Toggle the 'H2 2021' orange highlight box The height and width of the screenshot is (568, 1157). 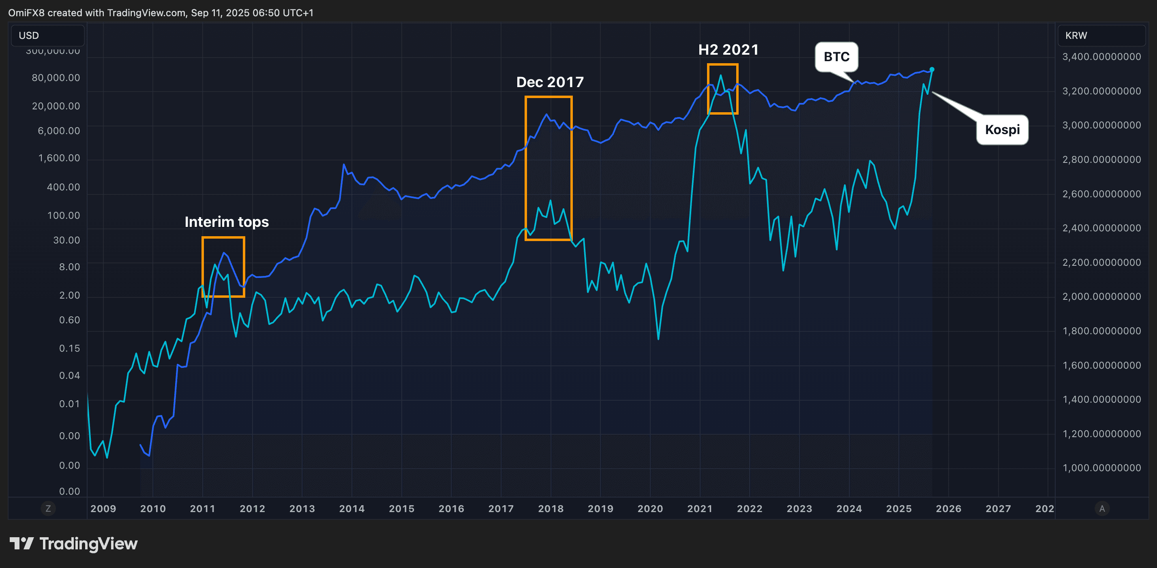(x=722, y=89)
